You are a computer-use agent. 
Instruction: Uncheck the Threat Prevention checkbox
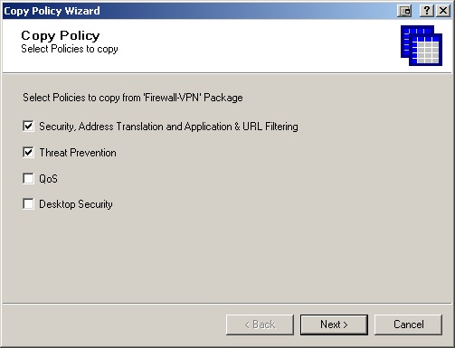pyautogui.click(x=28, y=152)
